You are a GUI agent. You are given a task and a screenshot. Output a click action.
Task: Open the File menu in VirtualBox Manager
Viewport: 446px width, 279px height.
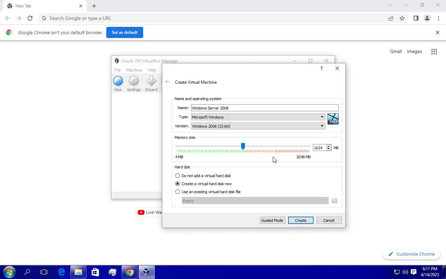pos(117,70)
